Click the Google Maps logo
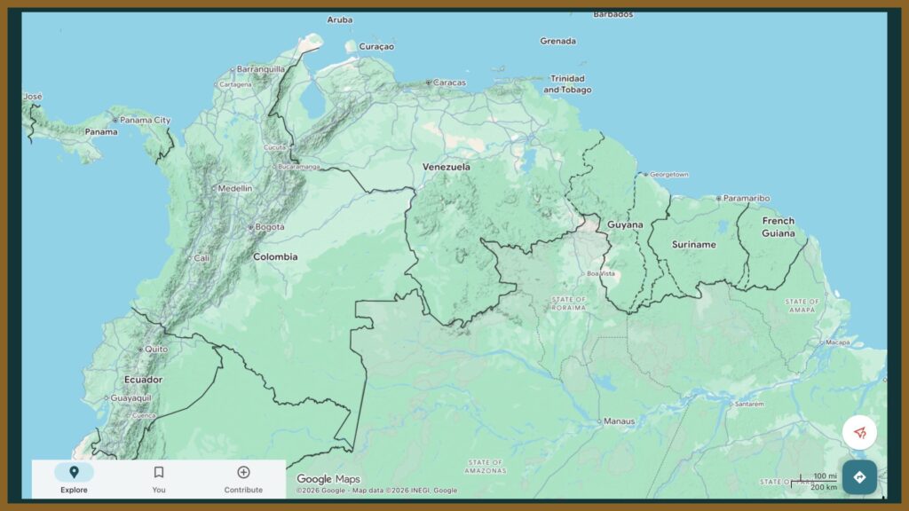 pos(328,479)
